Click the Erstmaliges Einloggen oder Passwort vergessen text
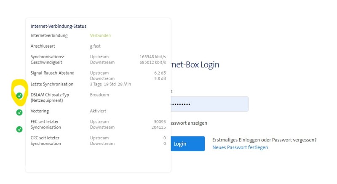This screenshot has height=184, width=337. (x=264, y=140)
